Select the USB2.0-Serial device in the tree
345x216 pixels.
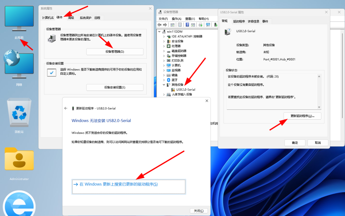coord(185,90)
